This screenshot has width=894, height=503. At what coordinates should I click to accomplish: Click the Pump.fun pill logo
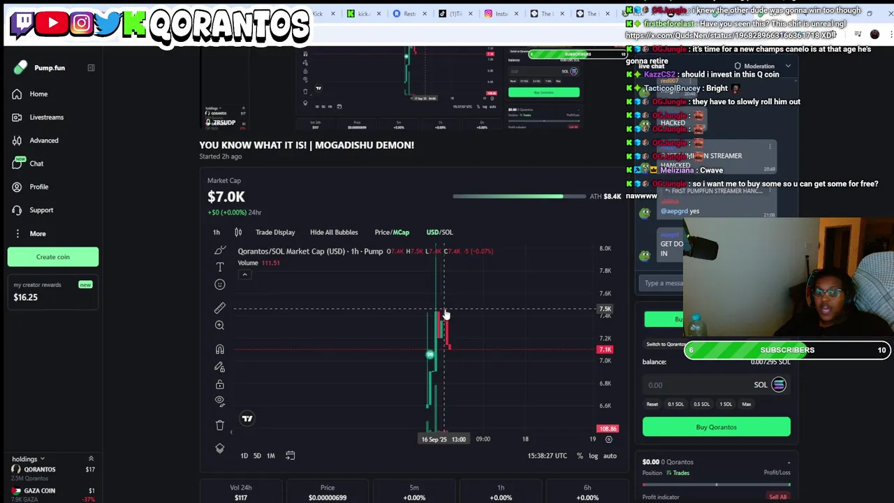20,68
